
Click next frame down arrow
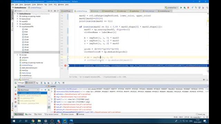point(45,90)
